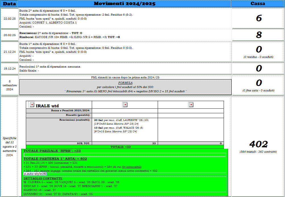This screenshot has height=197, width=285.
Task: Click the "LUVUMBO 21 - scad. '27" contracts line
Action: 58,194
